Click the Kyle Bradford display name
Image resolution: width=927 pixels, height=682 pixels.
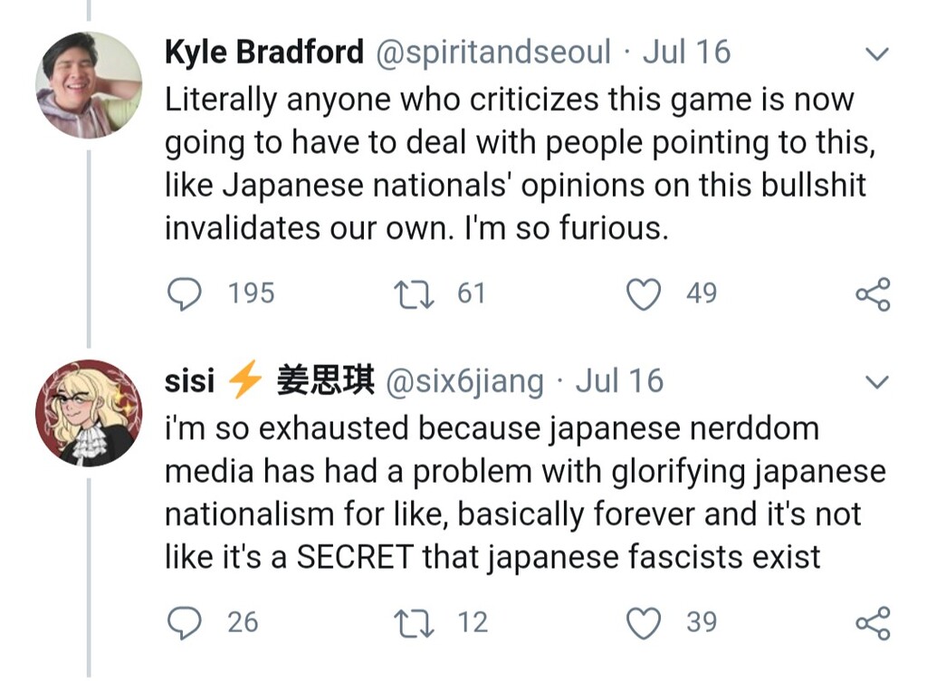point(263,53)
